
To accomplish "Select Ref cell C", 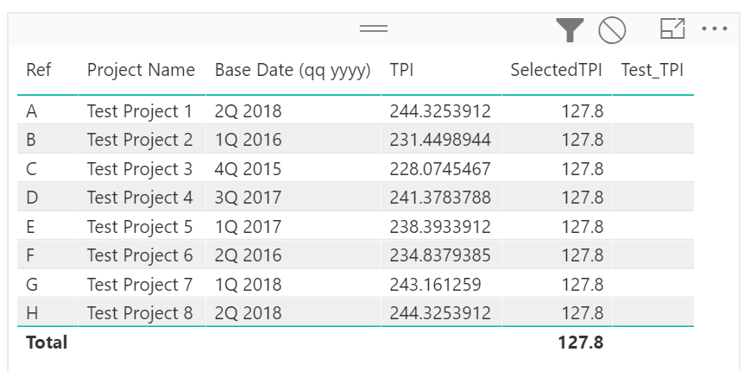I will point(31,169).
